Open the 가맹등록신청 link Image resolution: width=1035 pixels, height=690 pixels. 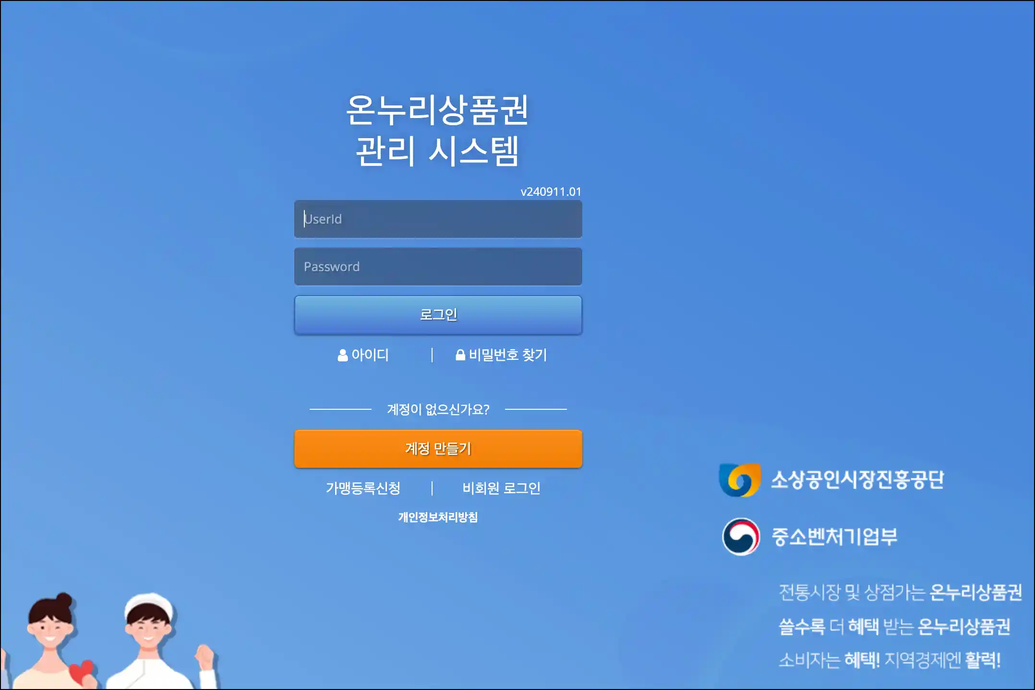click(363, 488)
